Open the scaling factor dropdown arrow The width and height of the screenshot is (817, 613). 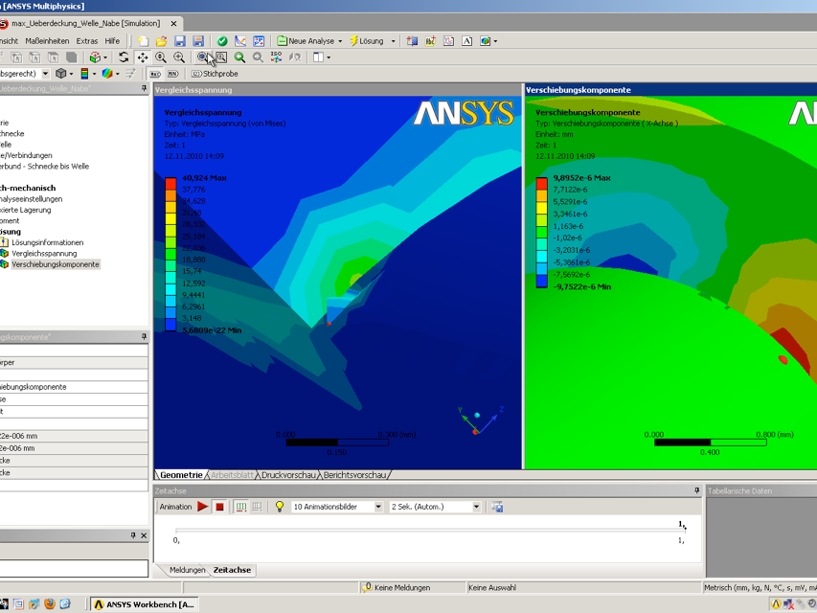pos(45,74)
